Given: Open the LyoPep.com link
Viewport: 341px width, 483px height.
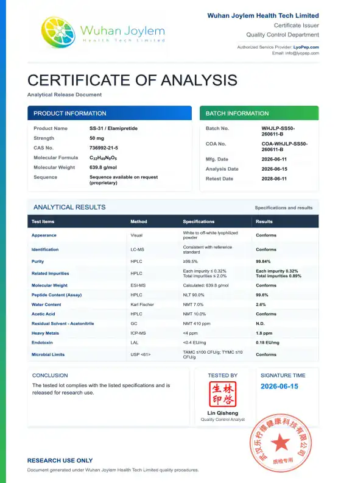Looking at the screenshot, I should point(306,47).
